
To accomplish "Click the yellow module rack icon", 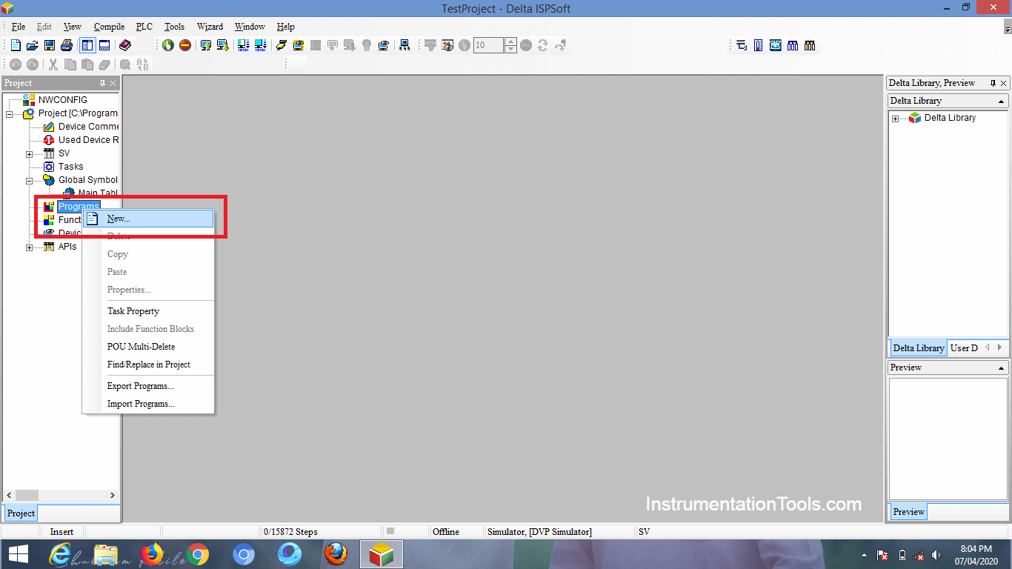I will 810,45.
